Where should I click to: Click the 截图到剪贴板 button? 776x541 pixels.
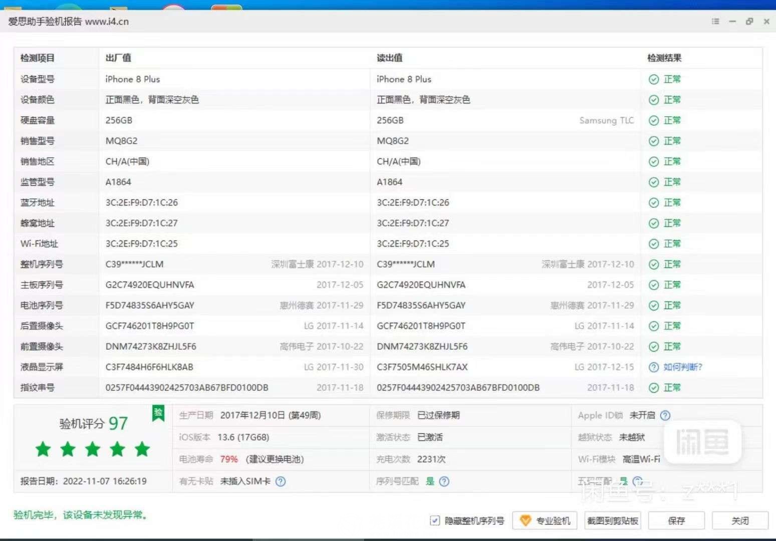click(613, 520)
